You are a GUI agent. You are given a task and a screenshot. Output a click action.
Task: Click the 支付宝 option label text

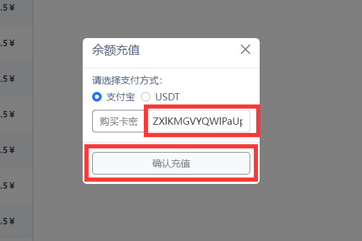click(121, 97)
